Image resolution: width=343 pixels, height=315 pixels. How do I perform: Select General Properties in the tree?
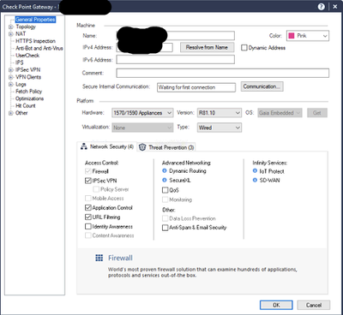pyautogui.click(x=35, y=20)
